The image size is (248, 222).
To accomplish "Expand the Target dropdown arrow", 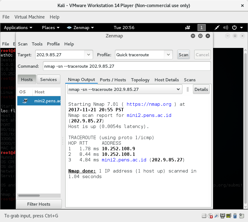I will coord(88,55).
